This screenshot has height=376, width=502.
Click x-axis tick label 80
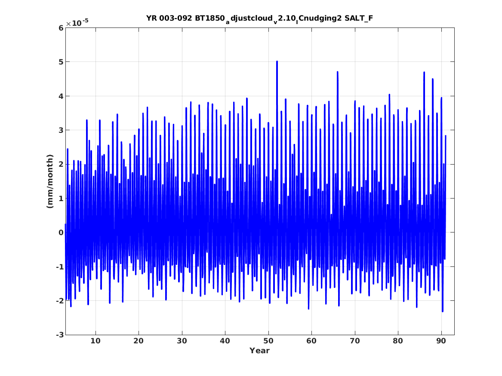398,341
